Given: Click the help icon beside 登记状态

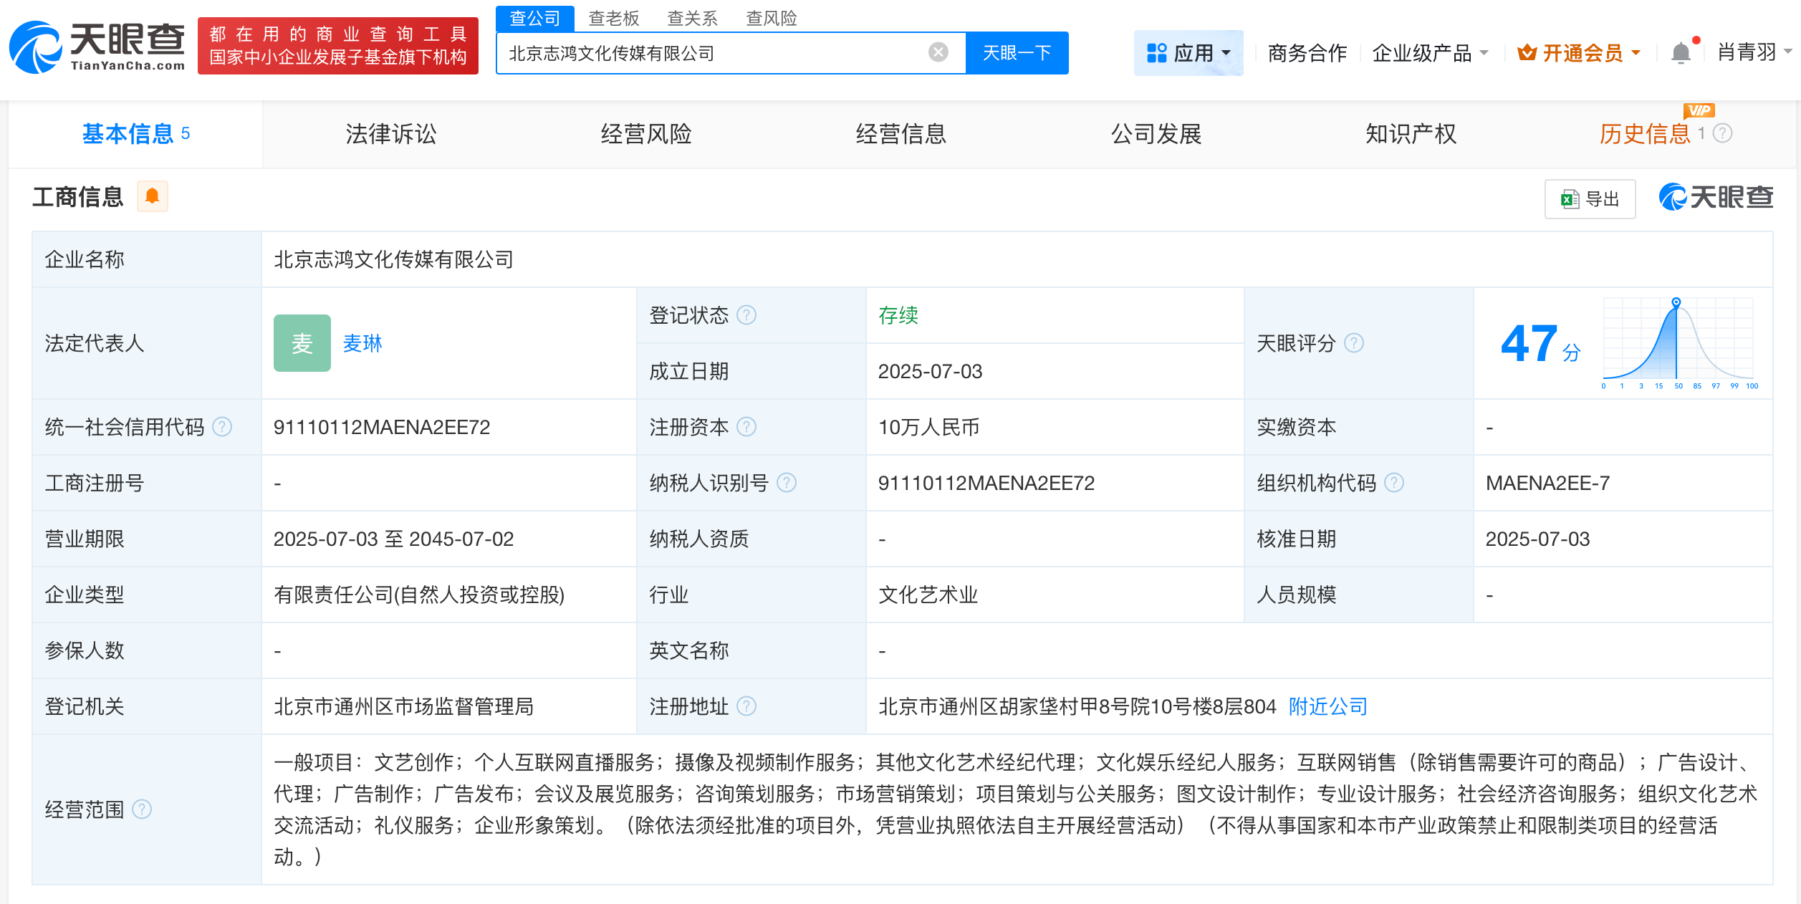Looking at the screenshot, I should coord(746,315).
